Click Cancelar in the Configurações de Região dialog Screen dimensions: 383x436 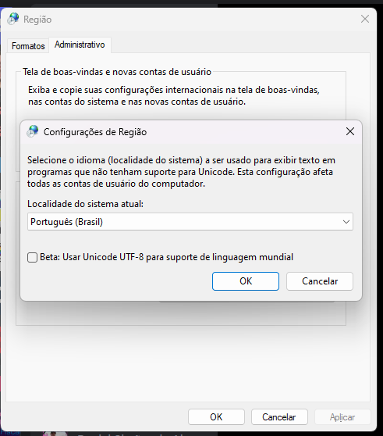[320, 281]
